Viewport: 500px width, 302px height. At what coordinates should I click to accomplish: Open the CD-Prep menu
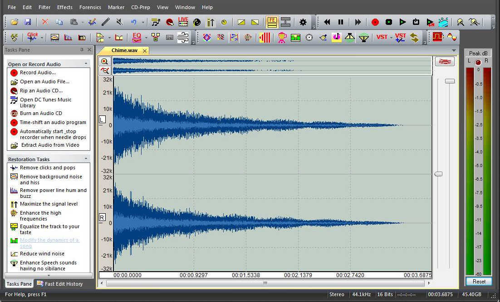(x=141, y=7)
